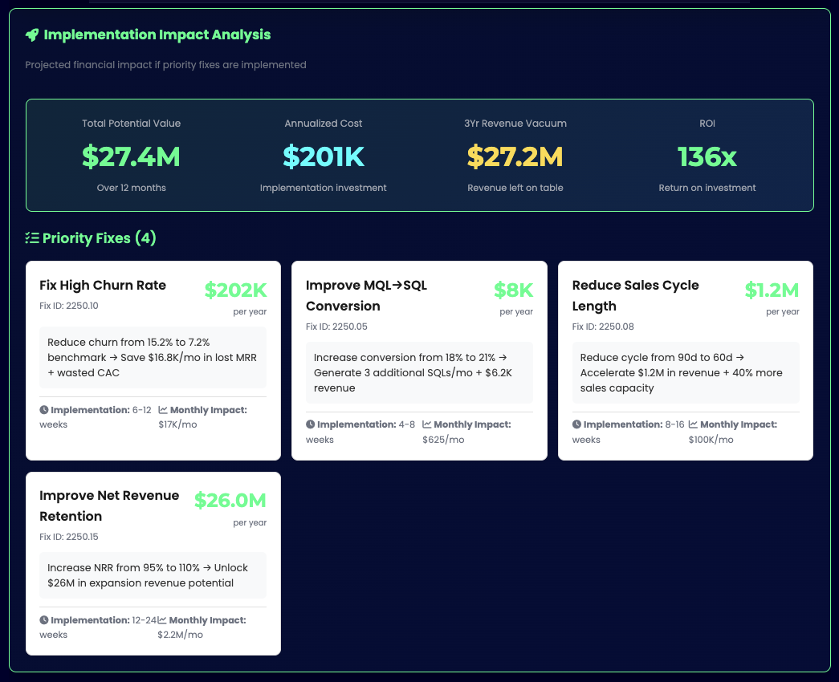Image resolution: width=839 pixels, height=682 pixels.
Task: Click the $26.0M per year value
Action: (230, 500)
